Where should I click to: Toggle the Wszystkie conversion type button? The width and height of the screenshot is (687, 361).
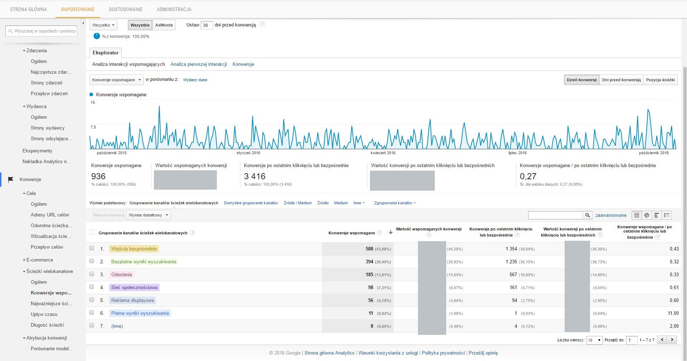click(x=140, y=25)
